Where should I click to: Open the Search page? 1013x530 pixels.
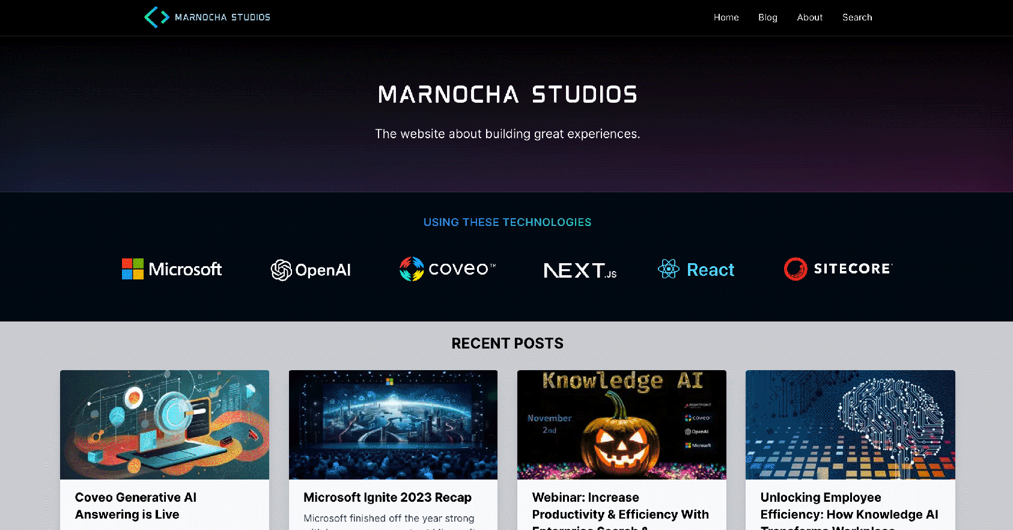(857, 17)
